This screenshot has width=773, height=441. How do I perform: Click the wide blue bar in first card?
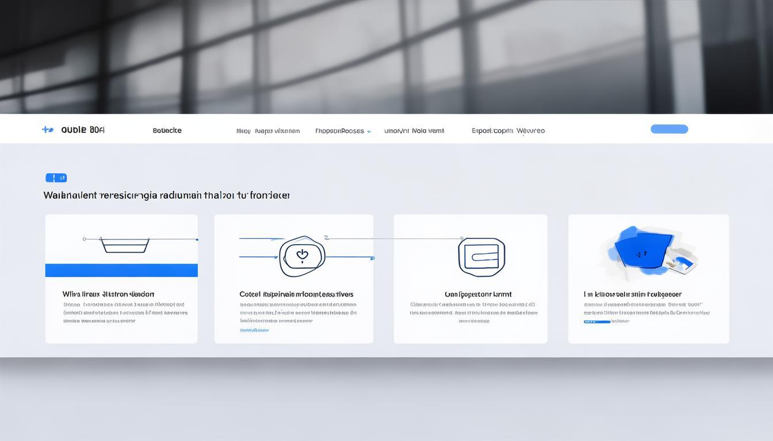121,270
